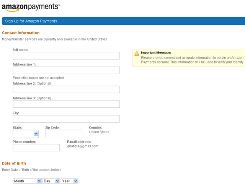Screen dimensions: 245x185
Task: Open the Year dropdown for birth date
Action: point(69,181)
